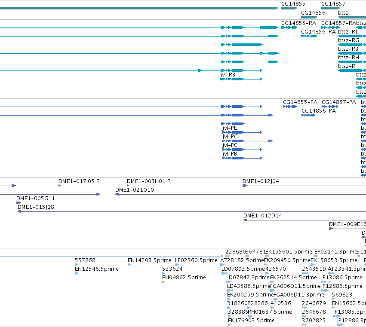Select EST EK158653.5prime
Screen dimensions: 366x327
click(x=313, y=265)
